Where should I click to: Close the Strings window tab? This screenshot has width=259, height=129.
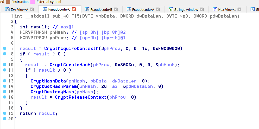tap(202, 9)
